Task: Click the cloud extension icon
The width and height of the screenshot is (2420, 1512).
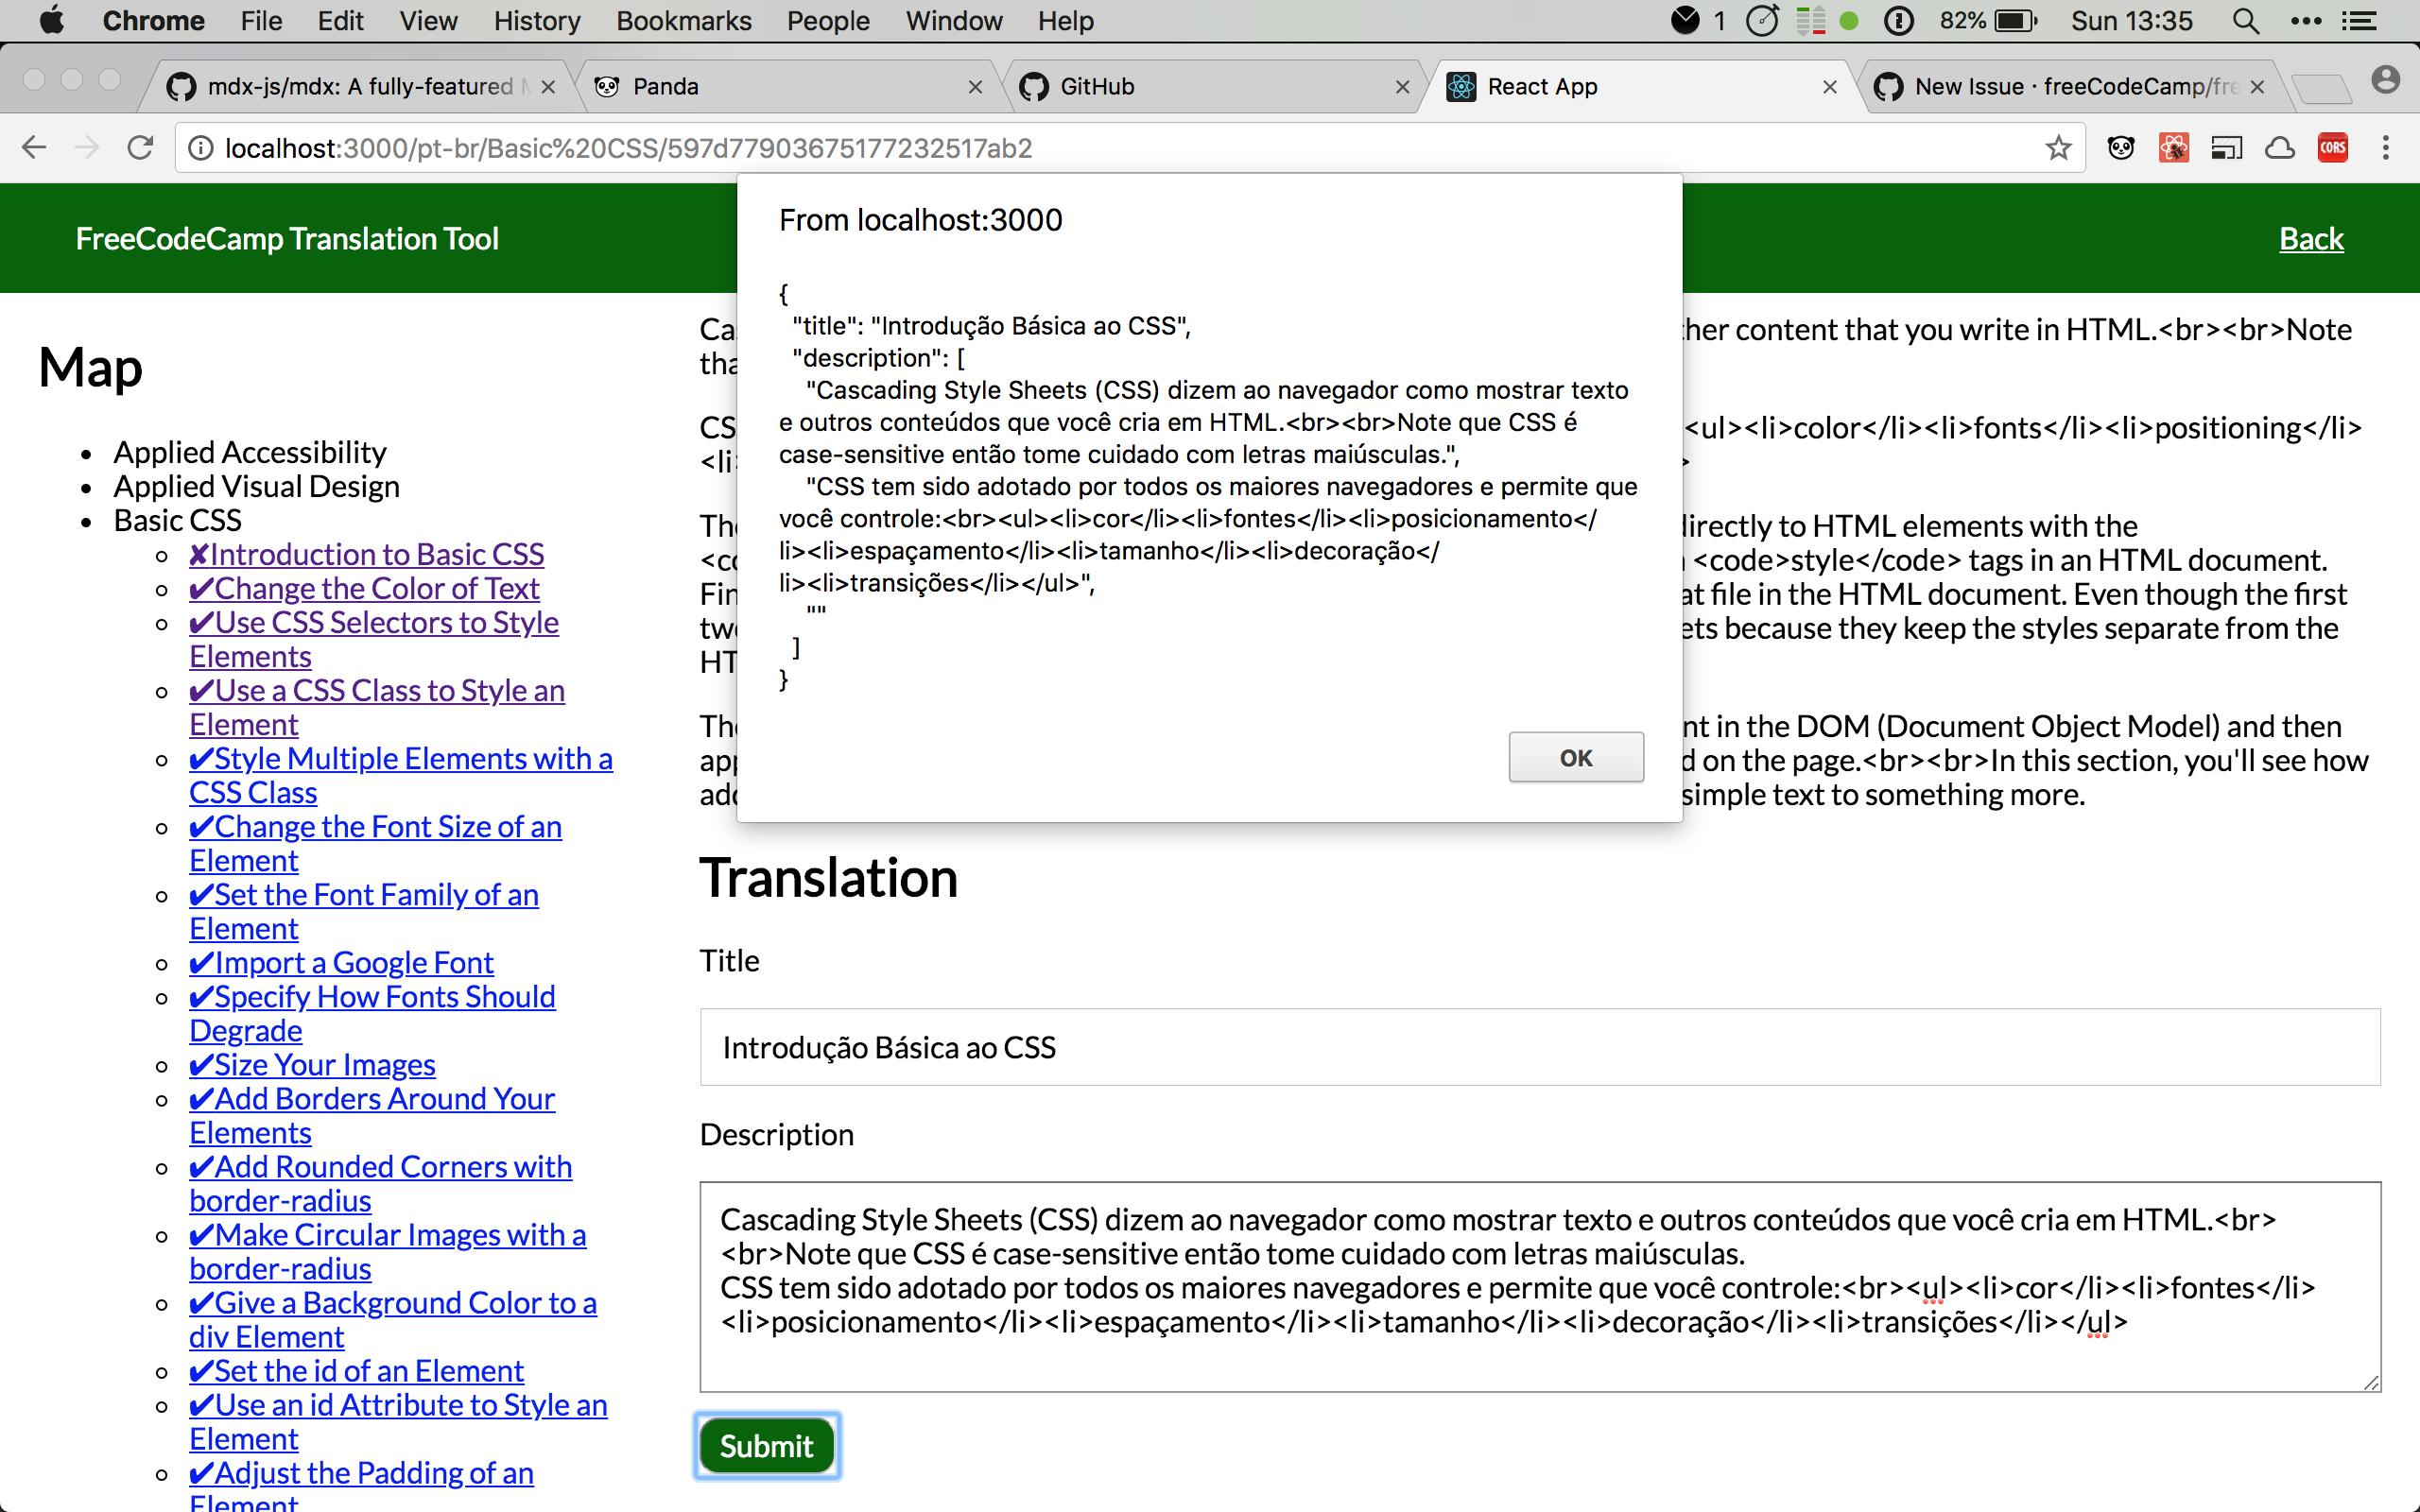Action: 2280,148
